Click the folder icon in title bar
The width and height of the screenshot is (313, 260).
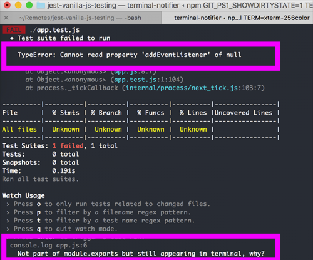(41, 5)
